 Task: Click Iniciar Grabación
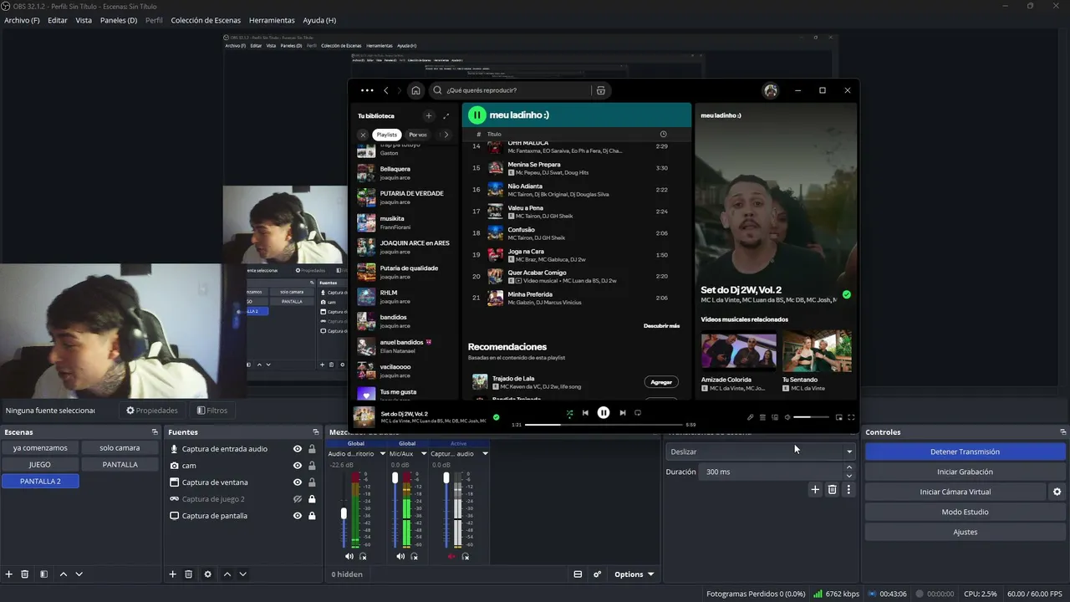(x=965, y=472)
